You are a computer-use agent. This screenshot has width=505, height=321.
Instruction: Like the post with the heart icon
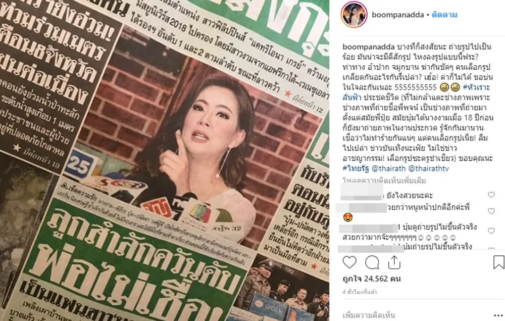click(349, 262)
